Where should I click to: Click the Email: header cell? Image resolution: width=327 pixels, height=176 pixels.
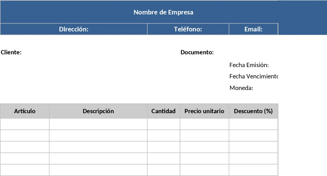254,29
